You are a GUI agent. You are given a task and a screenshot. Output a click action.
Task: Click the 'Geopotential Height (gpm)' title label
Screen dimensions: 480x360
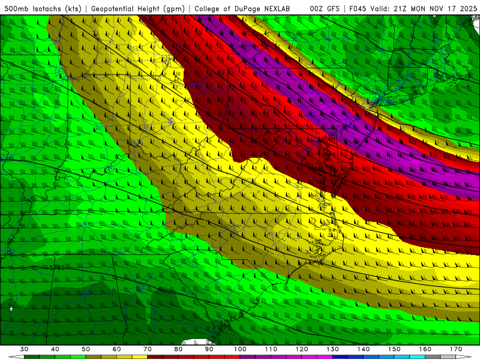tap(138, 9)
